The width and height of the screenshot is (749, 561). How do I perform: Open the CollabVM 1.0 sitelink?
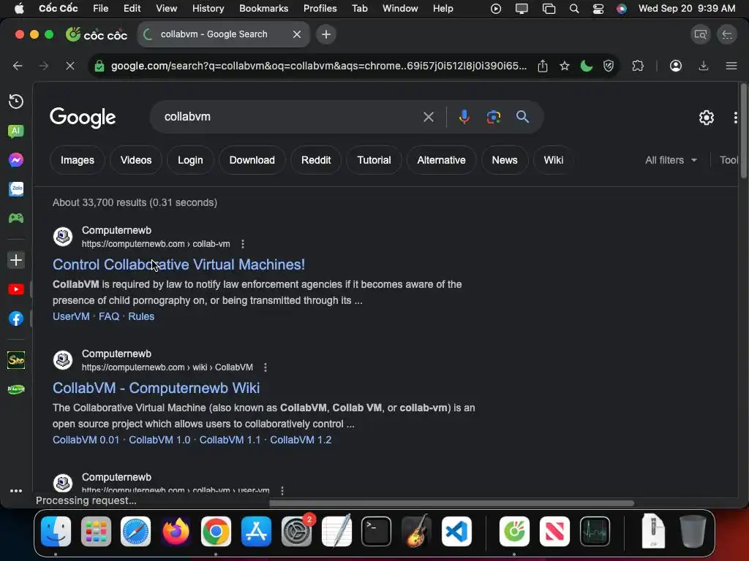coord(159,440)
